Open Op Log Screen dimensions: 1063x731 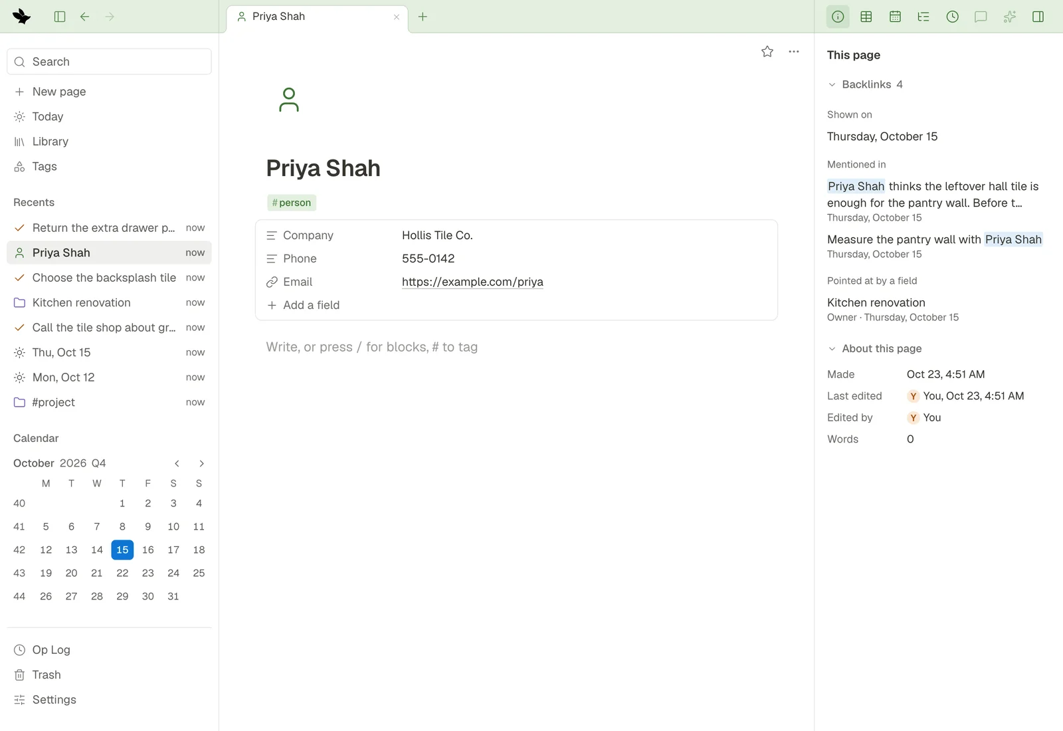(x=109, y=650)
